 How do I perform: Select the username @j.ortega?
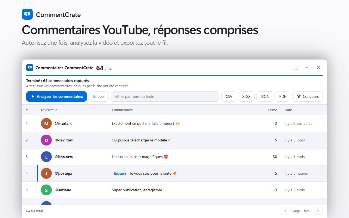click(x=63, y=173)
